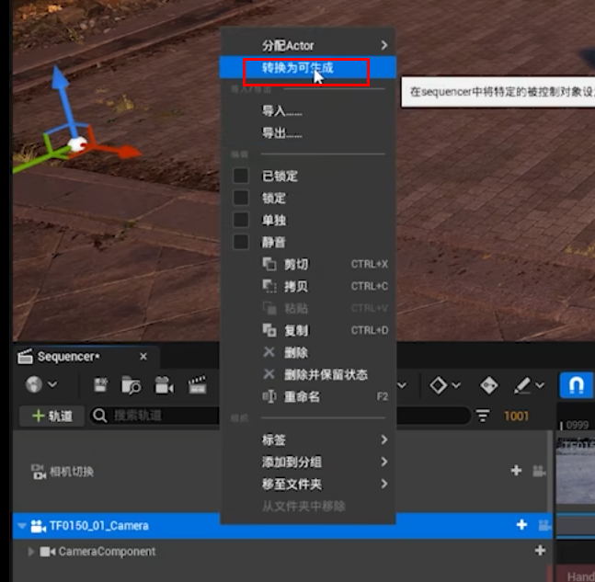Image resolution: width=595 pixels, height=582 pixels.
Task: Switch to the Sequencer tab
Action: pyautogui.click(x=68, y=357)
